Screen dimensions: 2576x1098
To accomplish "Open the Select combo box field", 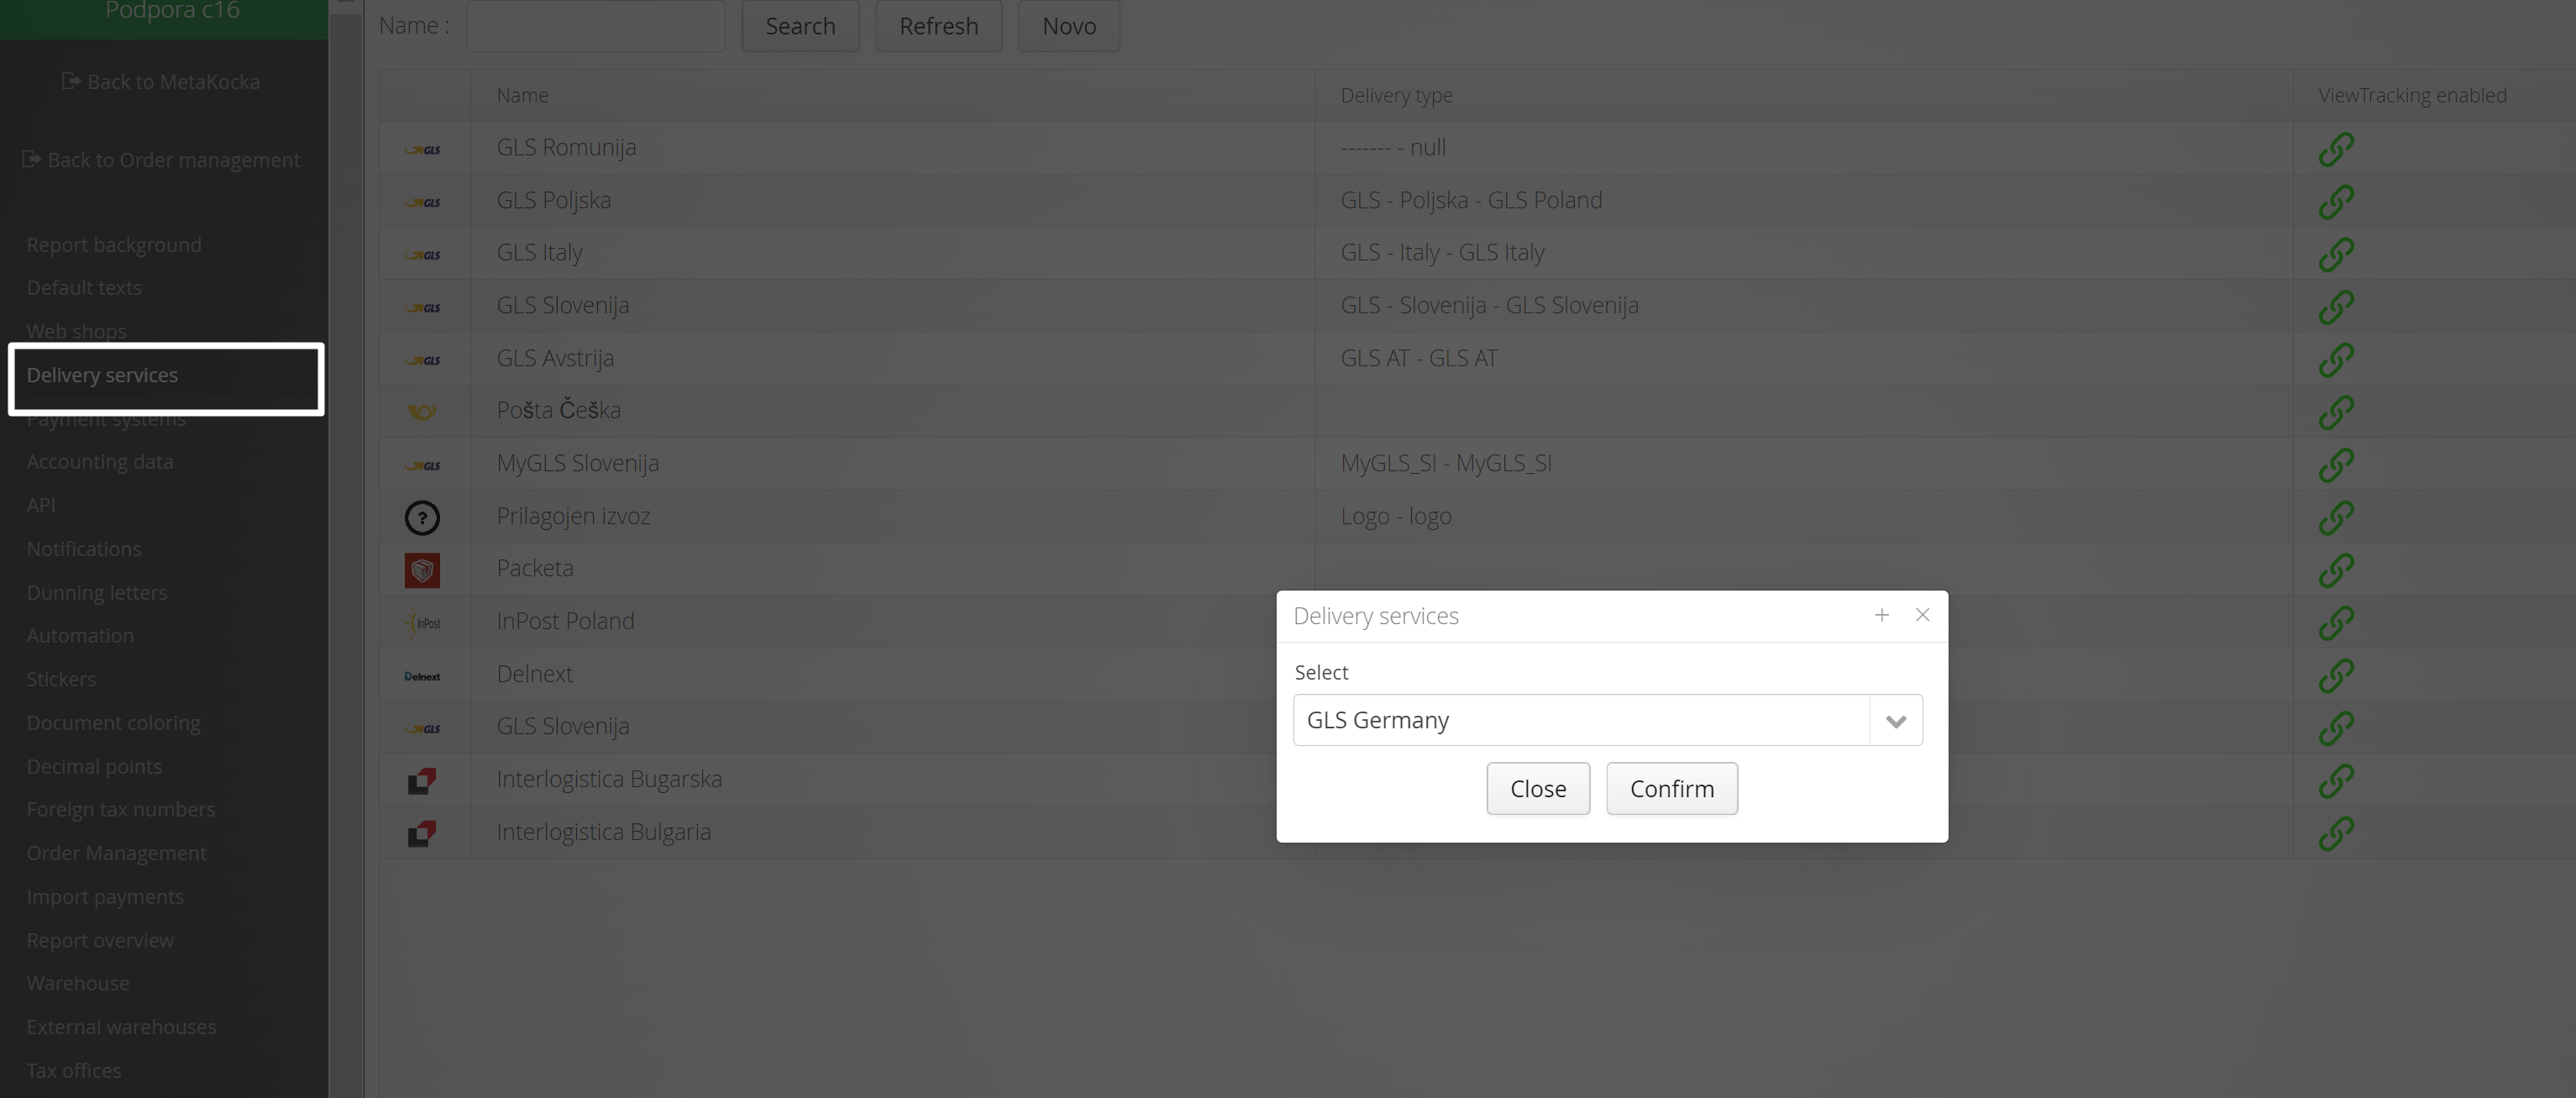I will pyautogui.click(x=1580, y=720).
